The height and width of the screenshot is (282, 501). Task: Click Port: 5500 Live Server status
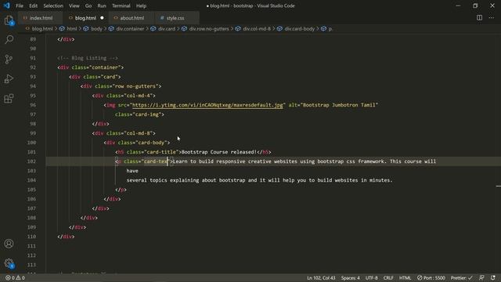[431, 278]
